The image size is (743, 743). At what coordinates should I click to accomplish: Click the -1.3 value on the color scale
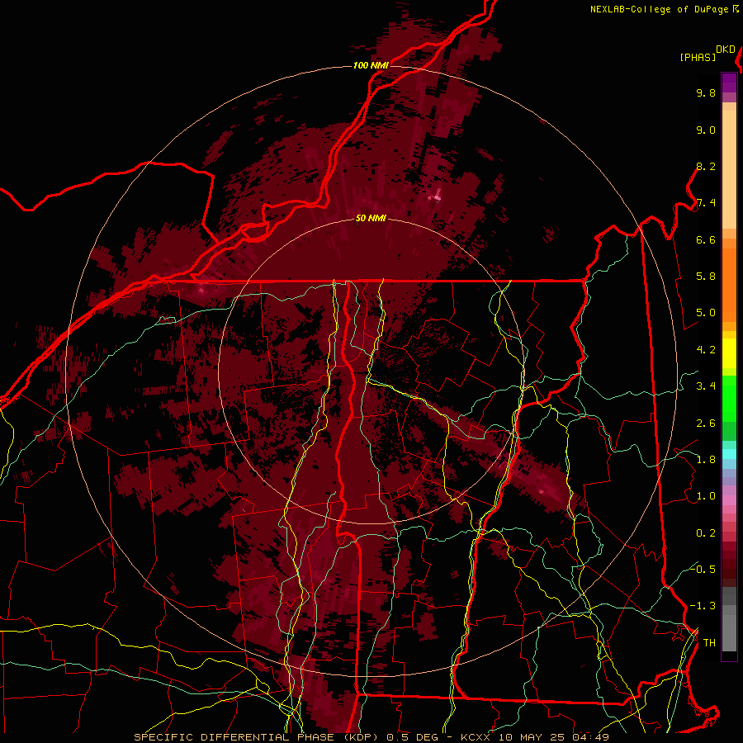coord(703,606)
